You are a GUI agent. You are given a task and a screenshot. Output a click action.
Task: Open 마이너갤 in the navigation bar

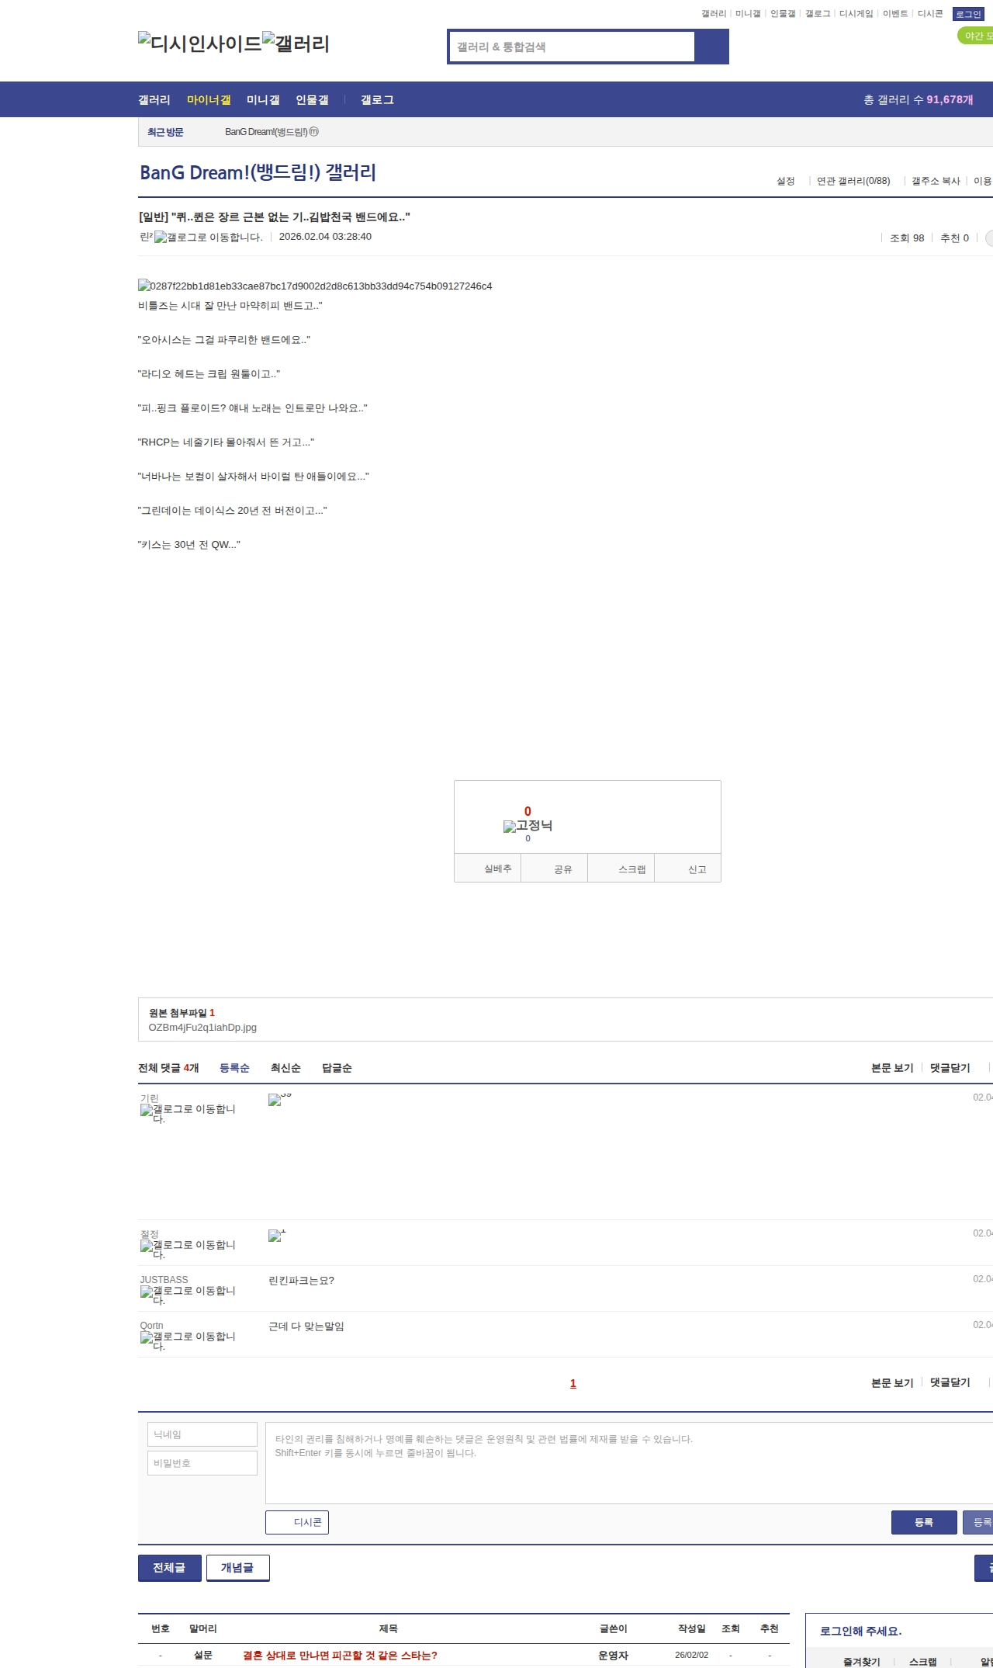[x=209, y=100]
